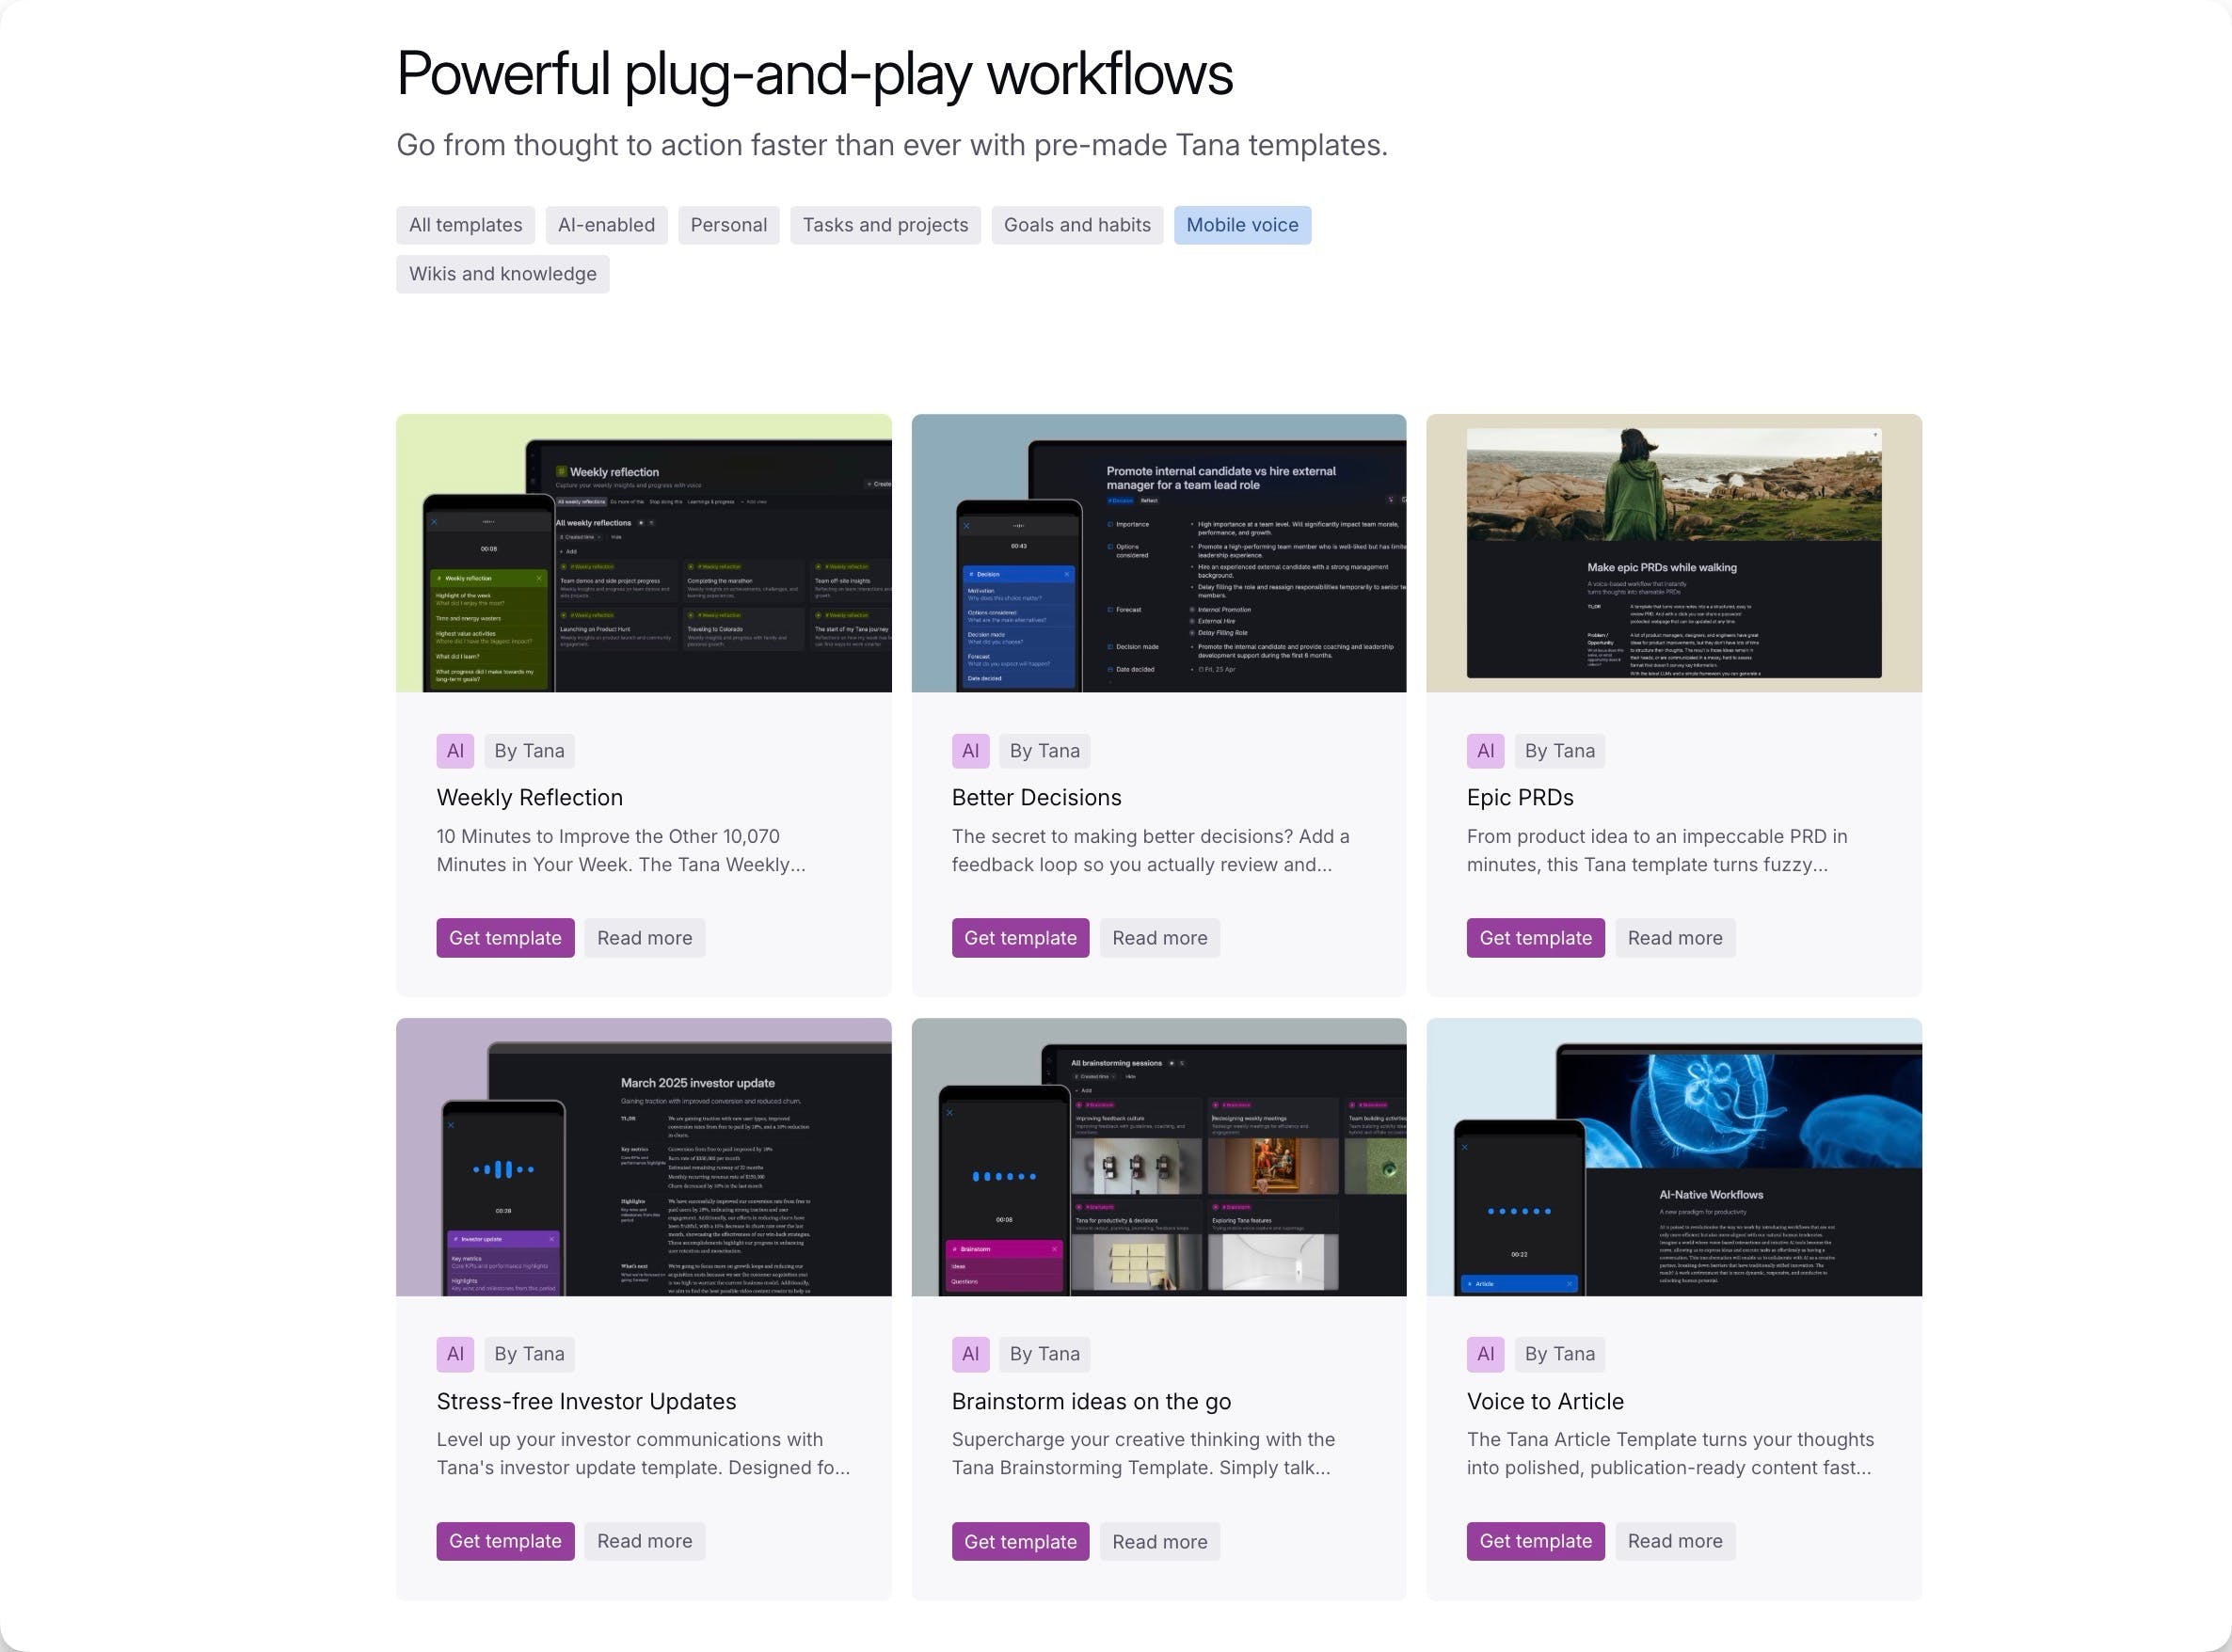Click the jellyfish Voice to Article thumbnail
Screen dimensions: 2232x1652
(x=1673, y=1157)
